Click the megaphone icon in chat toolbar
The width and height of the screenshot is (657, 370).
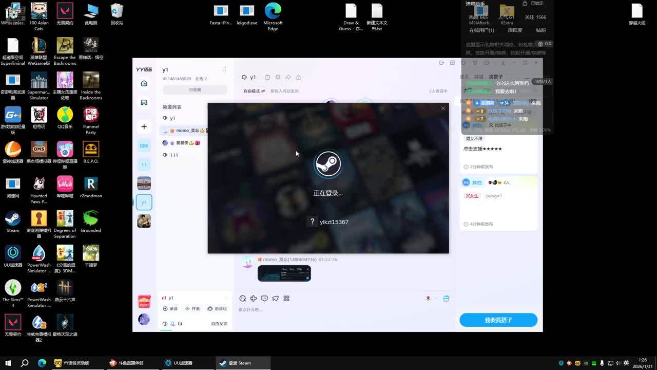pyautogui.click(x=276, y=299)
